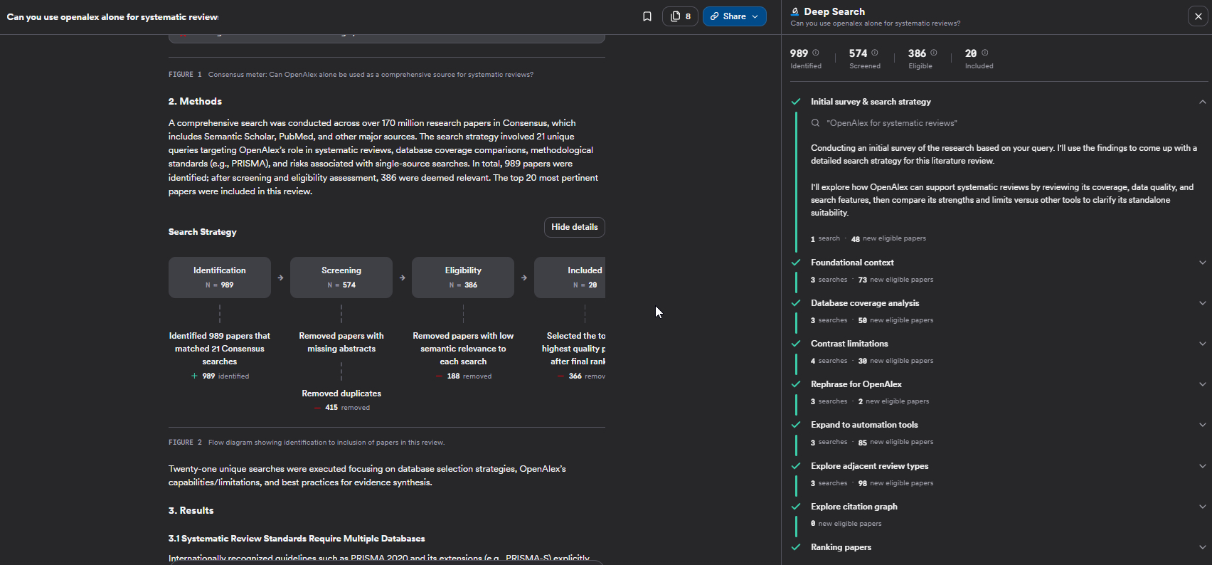The image size is (1212, 565).
Task: Click the info icon next to 989 Identified
Action: pyautogui.click(x=816, y=53)
